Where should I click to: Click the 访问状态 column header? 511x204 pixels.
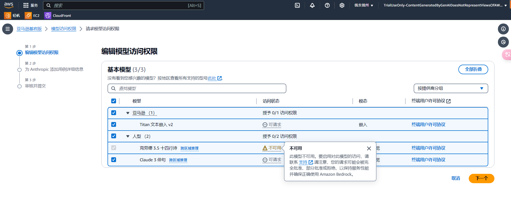[x=271, y=101]
